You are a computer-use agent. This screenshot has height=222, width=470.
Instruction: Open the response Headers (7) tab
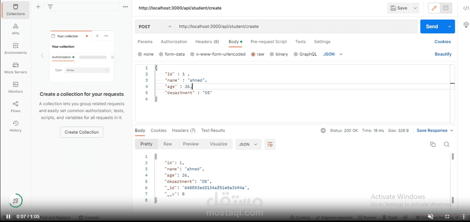click(184, 131)
